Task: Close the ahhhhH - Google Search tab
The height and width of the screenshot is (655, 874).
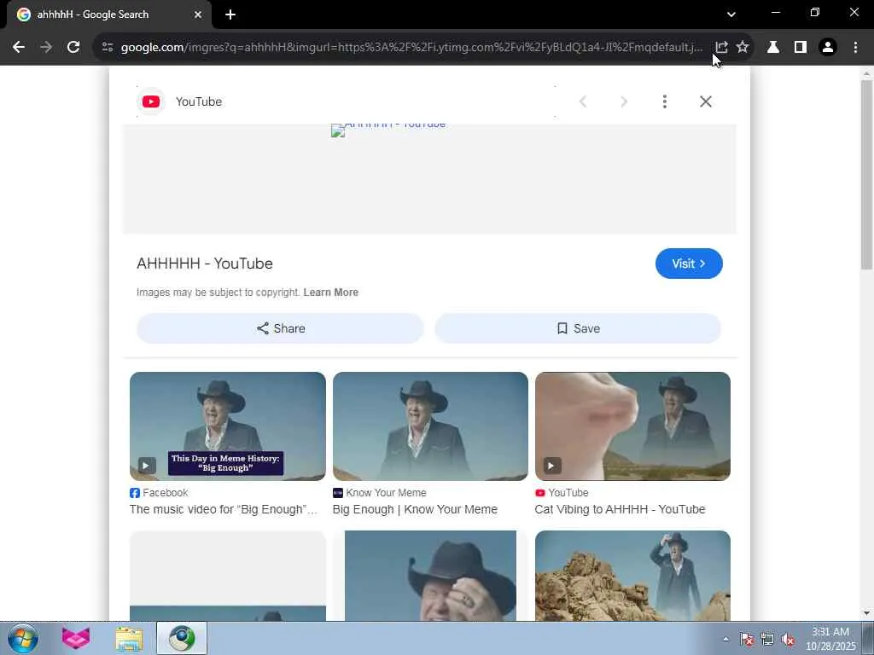Action: click(198, 14)
